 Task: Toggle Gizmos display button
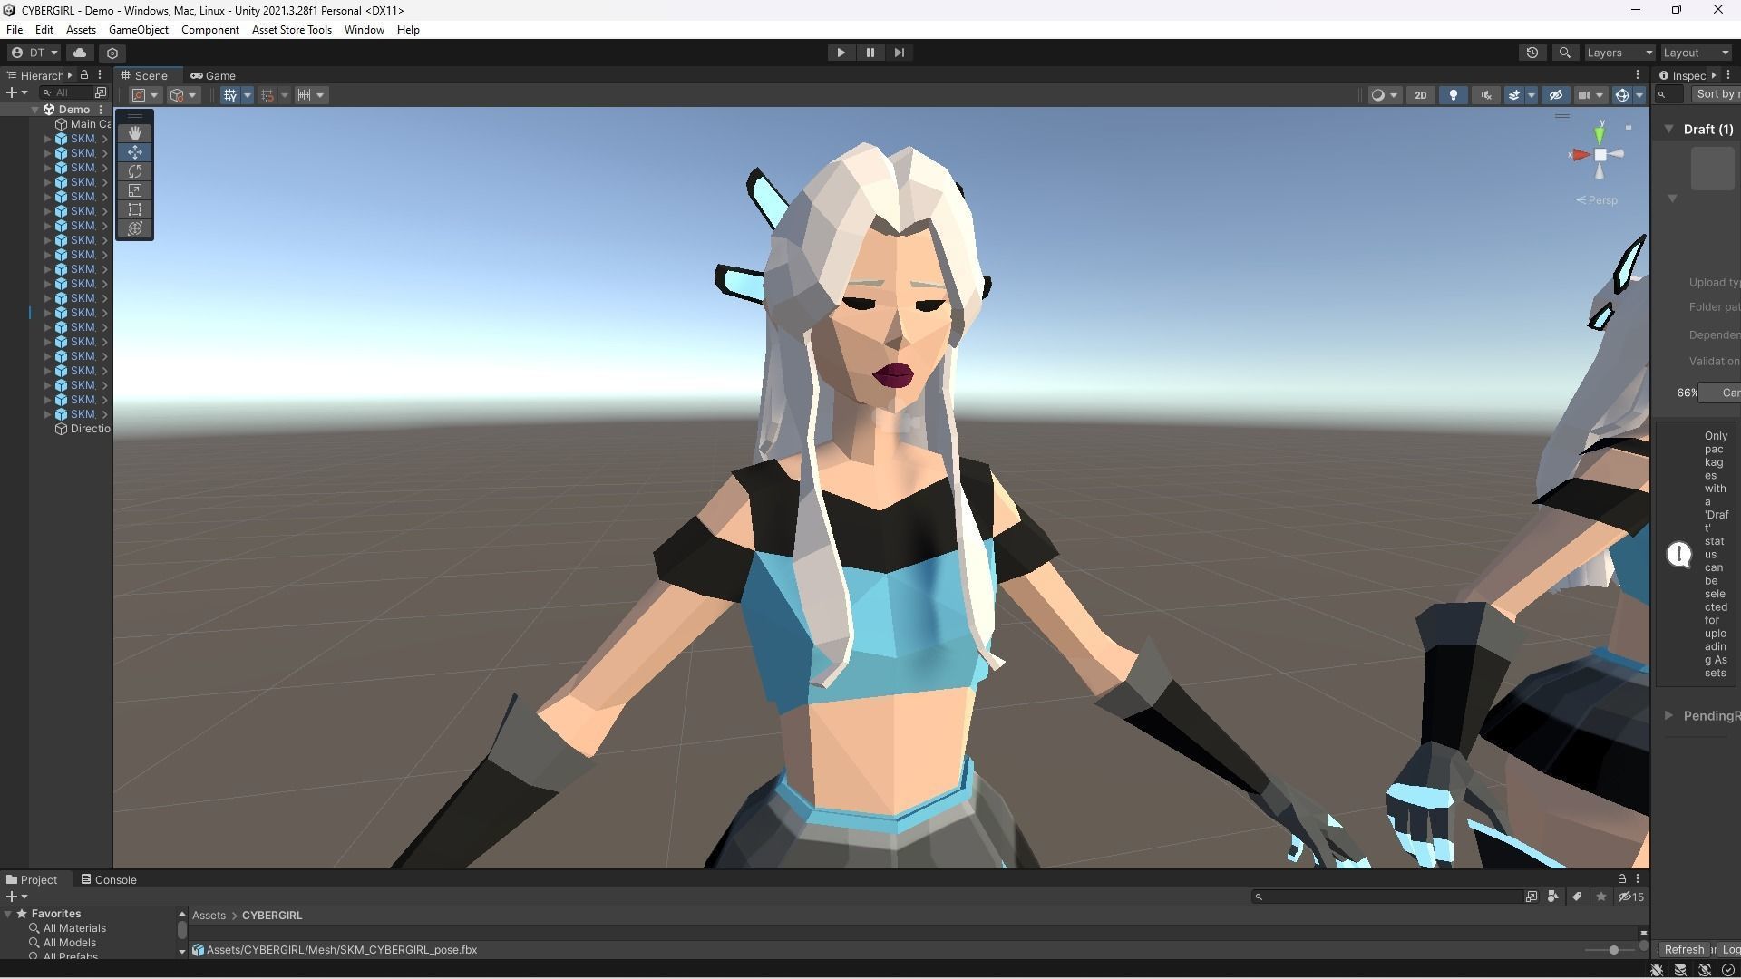[1622, 95]
